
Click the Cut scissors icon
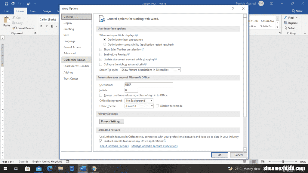pos(14,18)
